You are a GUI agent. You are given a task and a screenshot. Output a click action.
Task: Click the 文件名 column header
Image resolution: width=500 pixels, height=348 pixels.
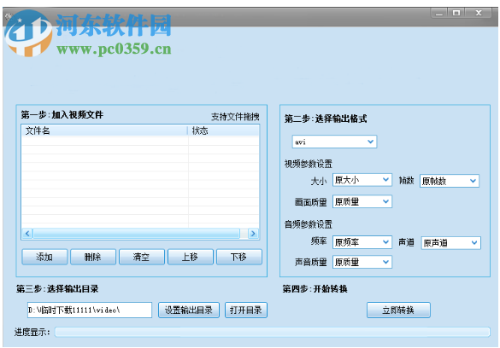coord(104,130)
